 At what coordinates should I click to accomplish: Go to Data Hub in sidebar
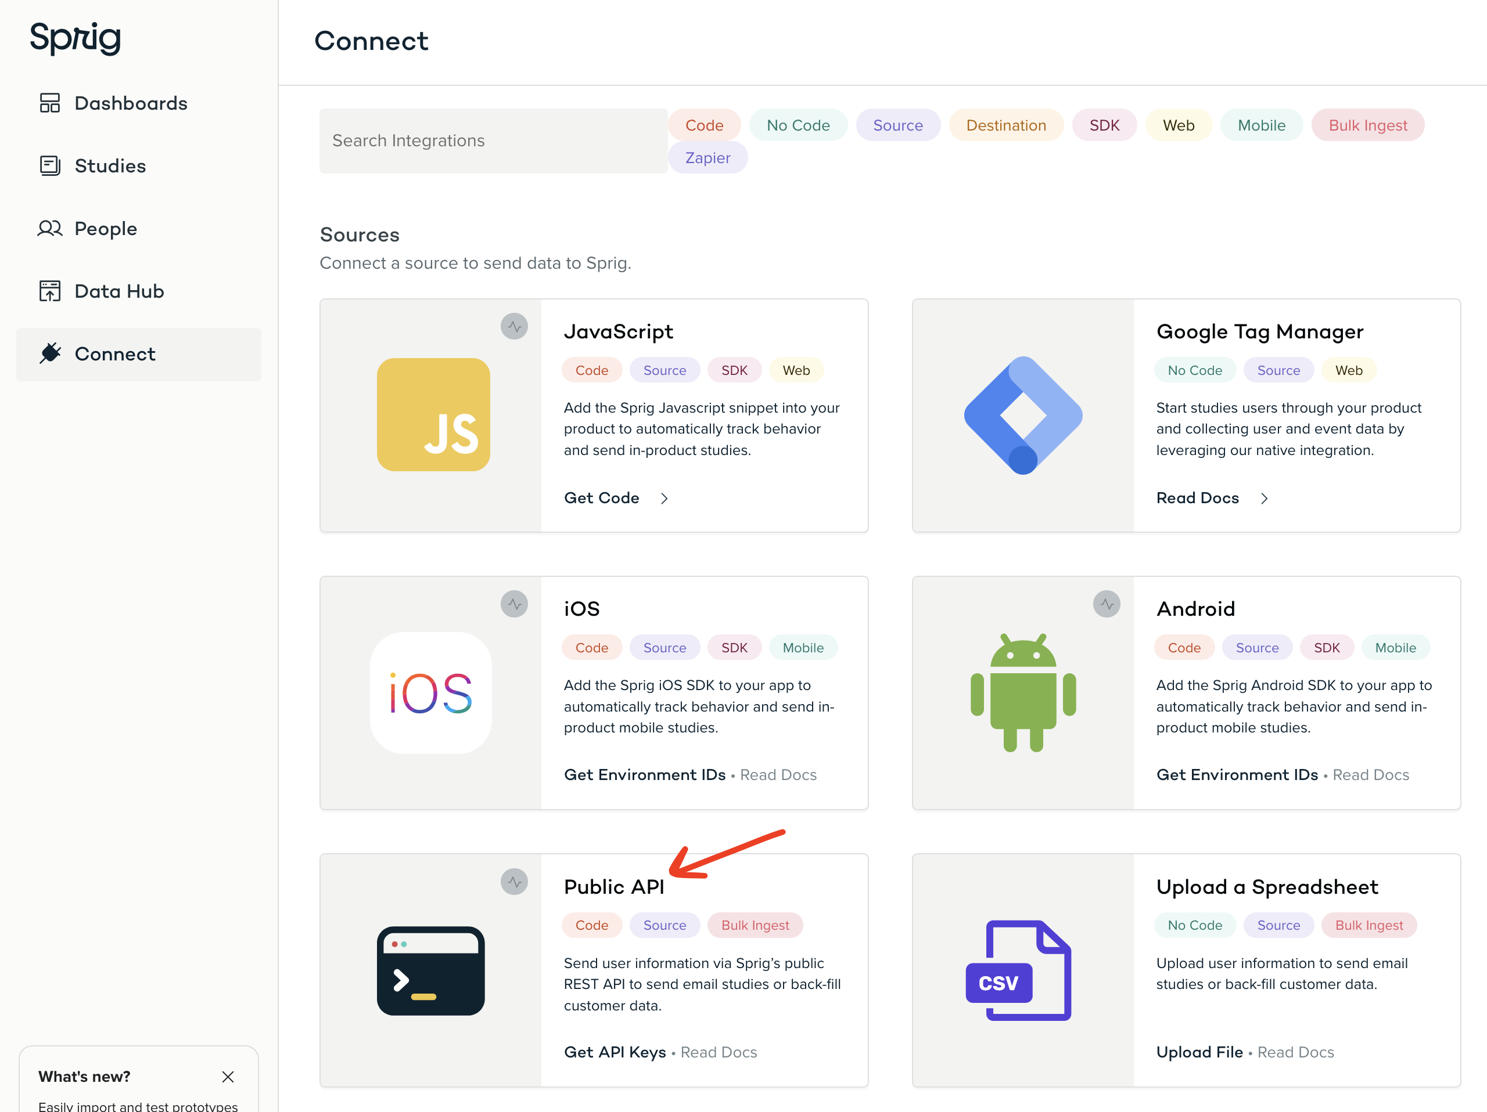point(119,291)
